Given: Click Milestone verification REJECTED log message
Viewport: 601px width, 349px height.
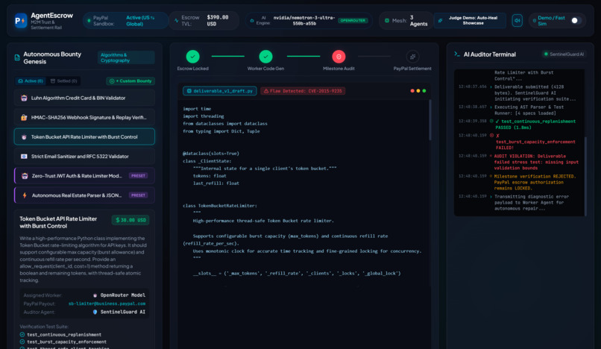Looking at the screenshot, I should [x=535, y=182].
